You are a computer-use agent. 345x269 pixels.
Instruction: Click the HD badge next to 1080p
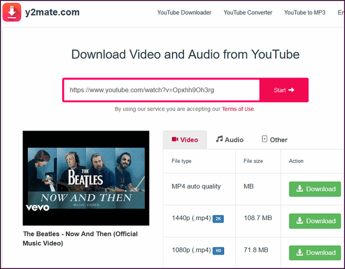tap(218, 251)
